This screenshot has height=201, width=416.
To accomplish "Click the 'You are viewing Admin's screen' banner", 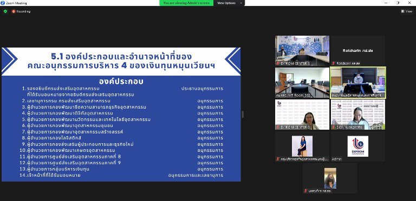I will coord(186,3).
